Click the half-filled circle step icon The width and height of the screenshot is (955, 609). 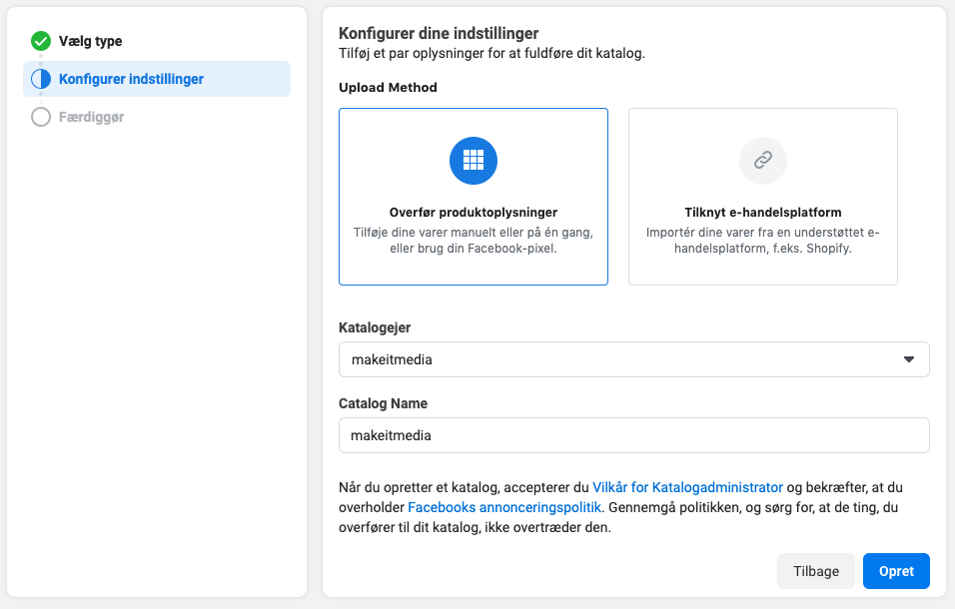41,79
